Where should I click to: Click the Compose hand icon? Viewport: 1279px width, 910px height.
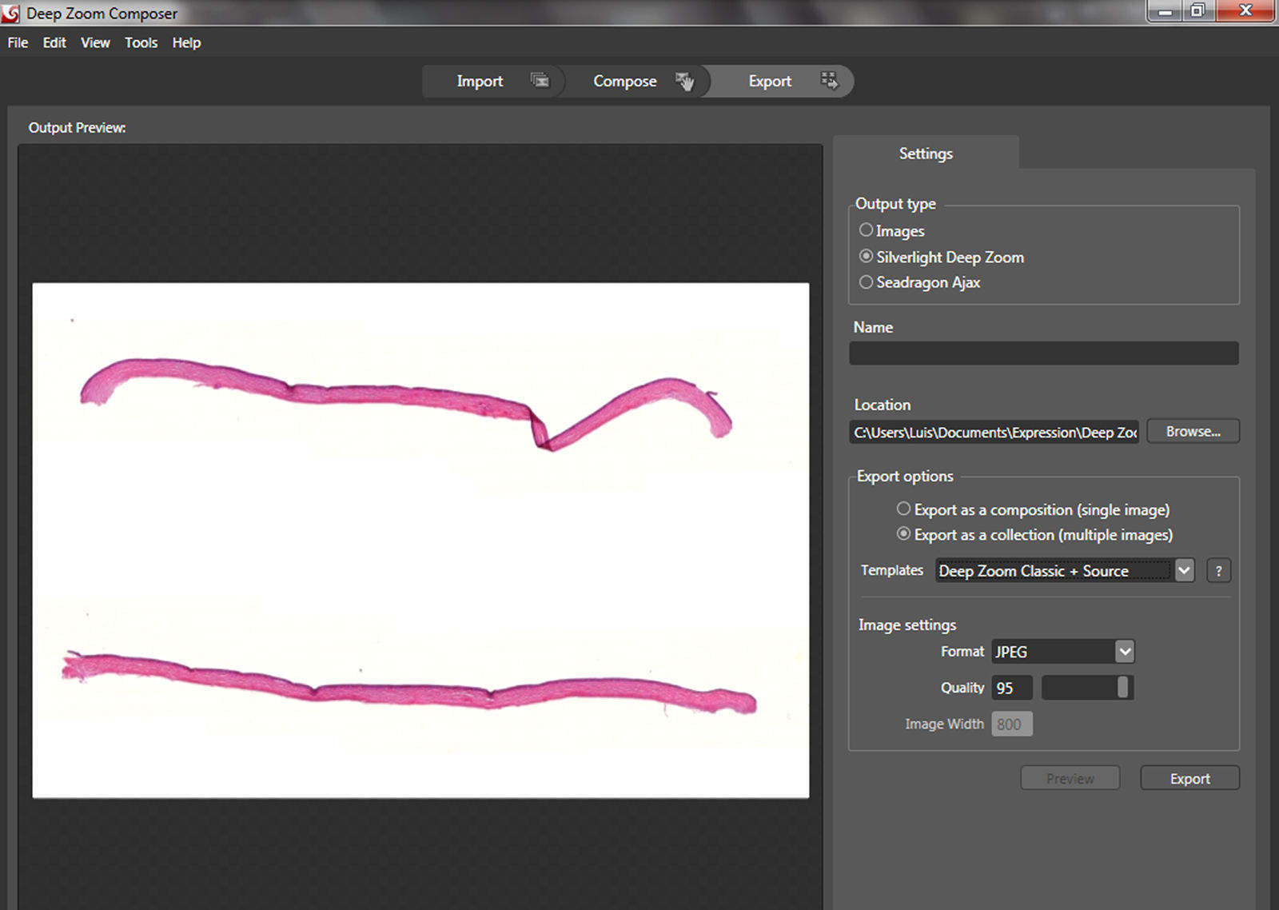coord(685,81)
